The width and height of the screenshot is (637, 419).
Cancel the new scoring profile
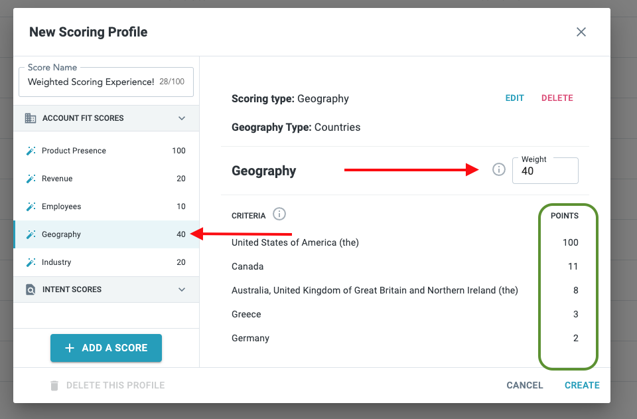[x=525, y=385]
